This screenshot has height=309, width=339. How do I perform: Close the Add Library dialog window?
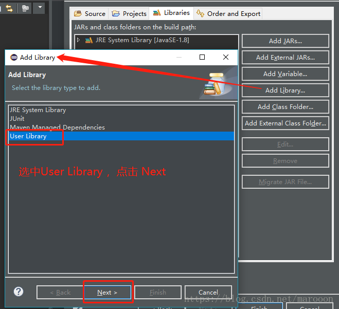[226, 57]
